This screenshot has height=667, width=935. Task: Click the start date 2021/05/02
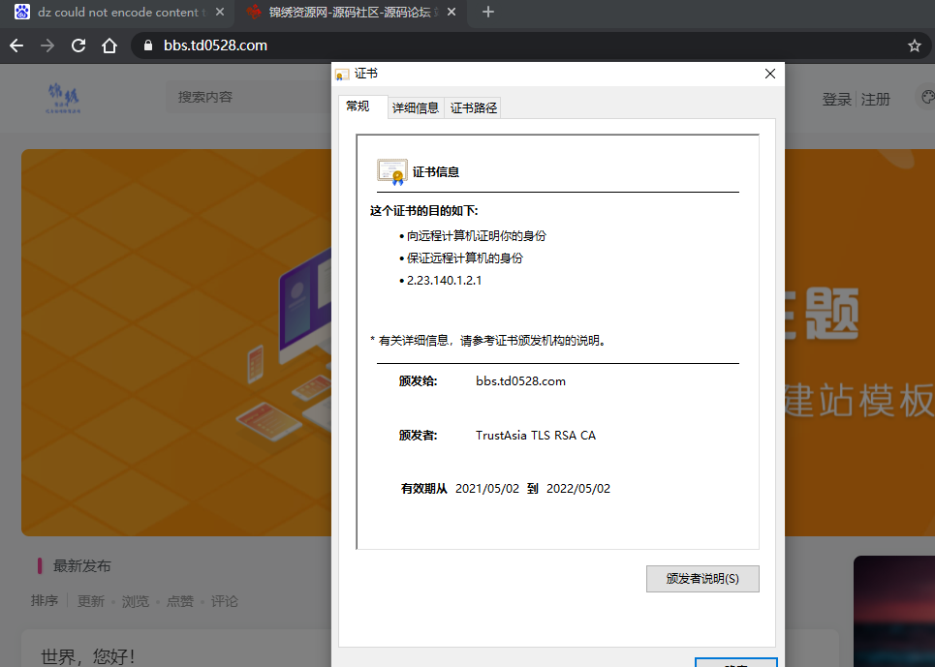[x=487, y=489]
